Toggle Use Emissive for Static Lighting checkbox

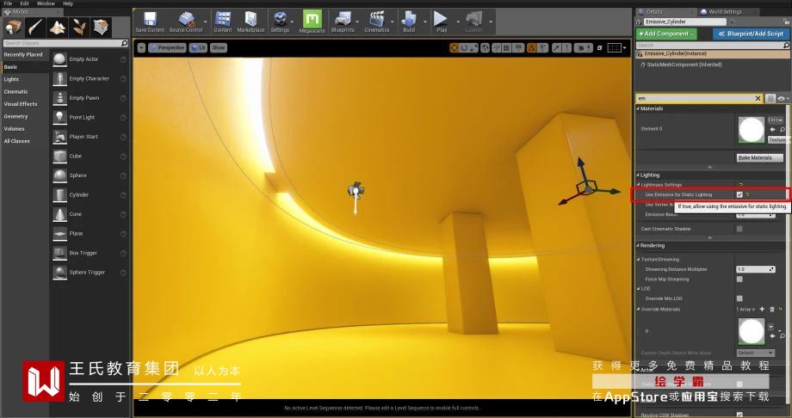pyautogui.click(x=739, y=194)
